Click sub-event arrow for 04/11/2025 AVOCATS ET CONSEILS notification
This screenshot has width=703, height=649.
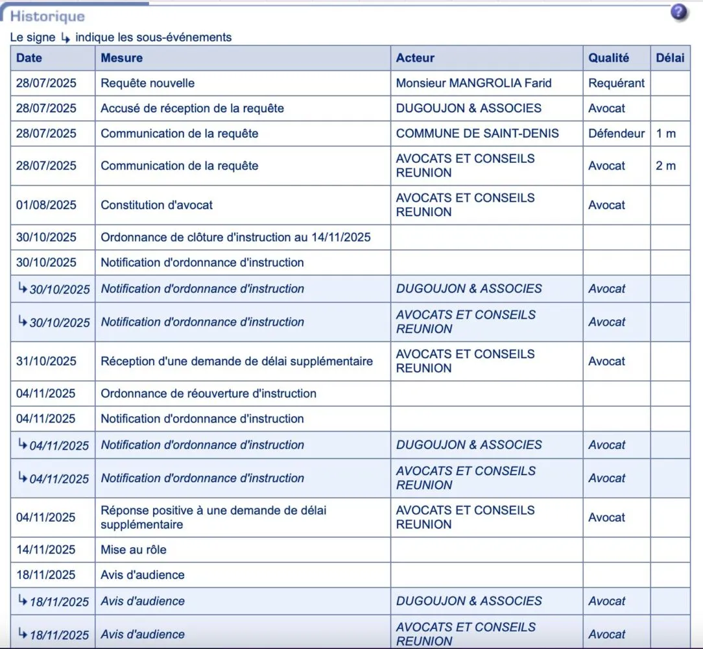(x=23, y=478)
